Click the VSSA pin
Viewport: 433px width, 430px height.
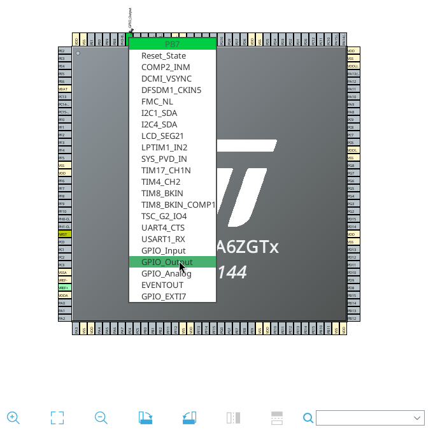coord(64,273)
